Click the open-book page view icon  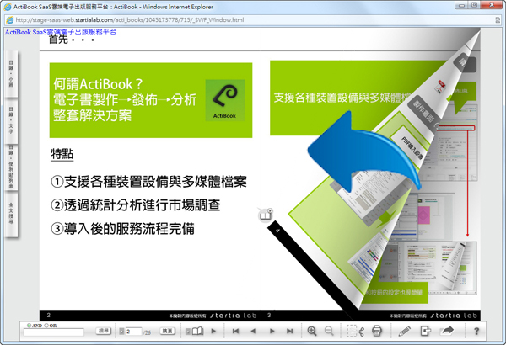tap(197, 331)
